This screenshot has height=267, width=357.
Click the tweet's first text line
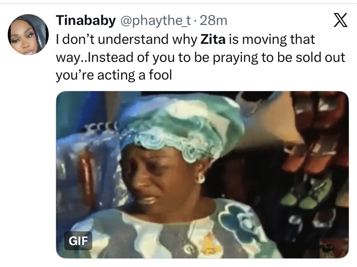pos(185,40)
